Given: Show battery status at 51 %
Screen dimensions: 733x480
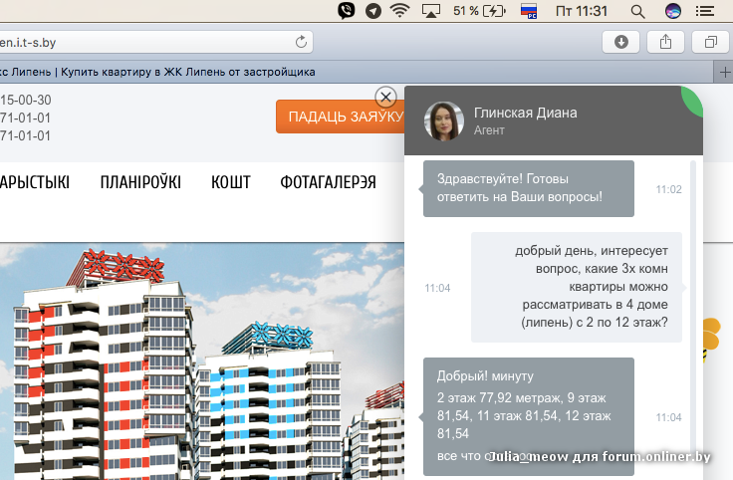Looking at the screenshot, I should tap(479, 11).
